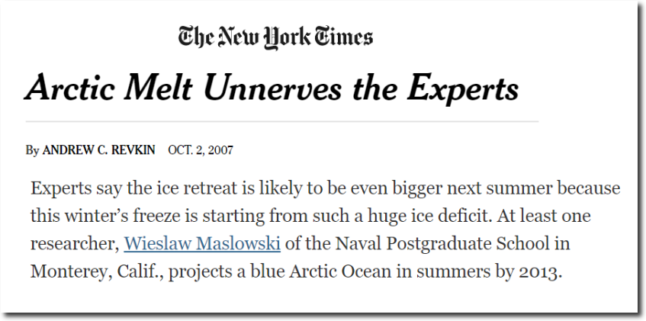Screen dimensions: 646x321
Task: Click the word 'By' in the byline
Action: pos(33,150)
